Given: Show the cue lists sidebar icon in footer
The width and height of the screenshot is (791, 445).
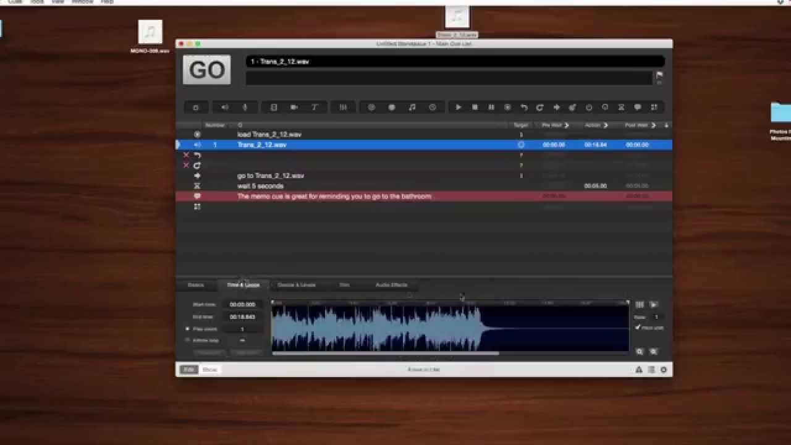Looking at the screenshot, I should click(651, 370).
